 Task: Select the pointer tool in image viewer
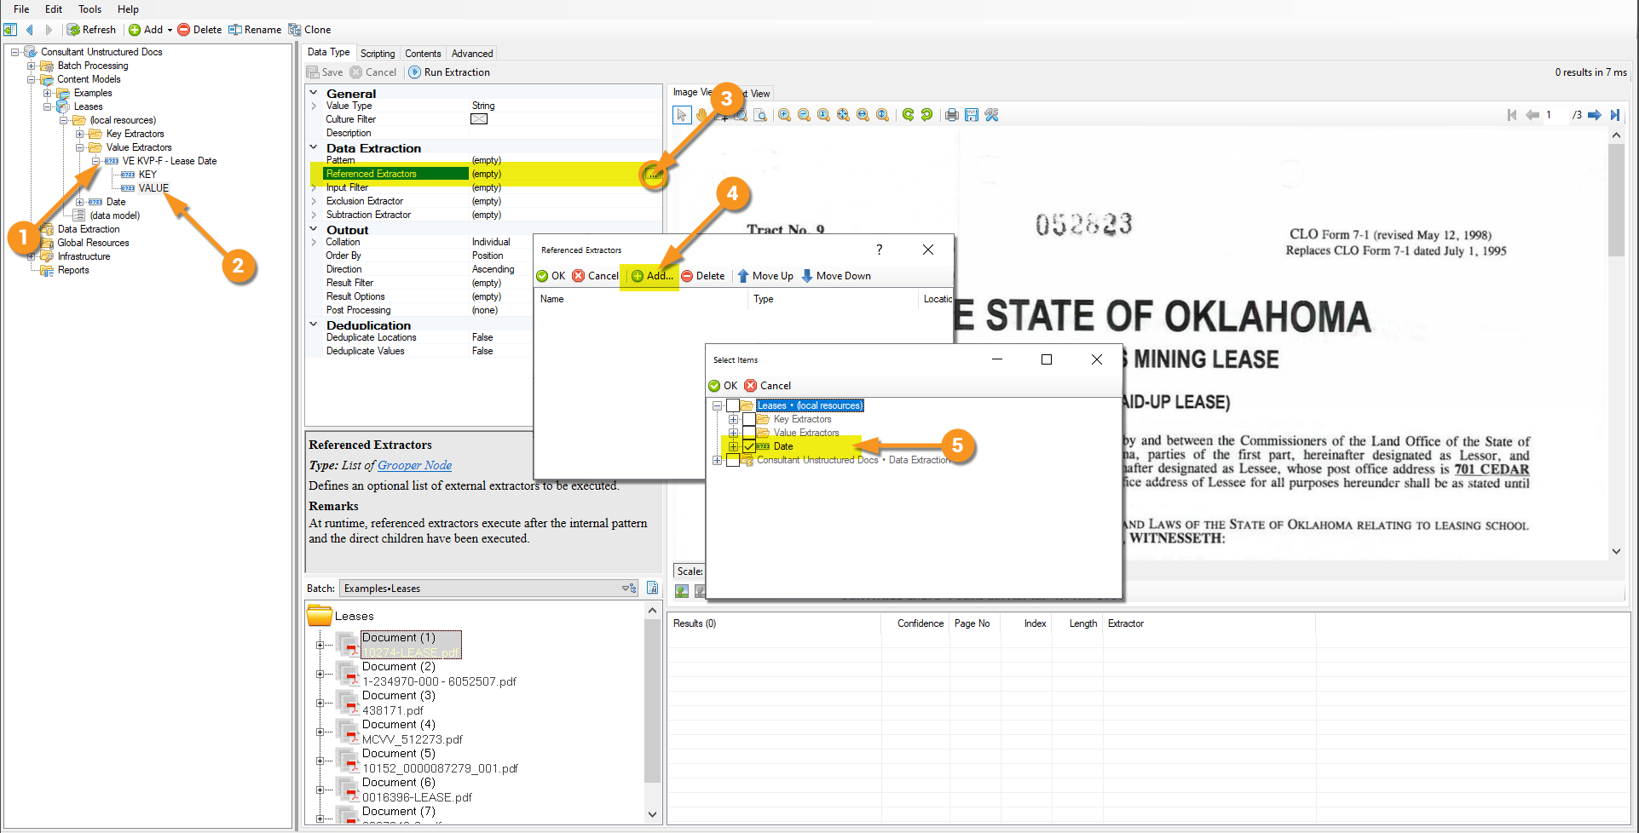tap(682, 115)
